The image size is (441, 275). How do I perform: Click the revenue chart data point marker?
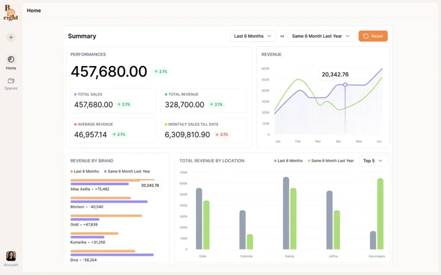coord(345,85)
